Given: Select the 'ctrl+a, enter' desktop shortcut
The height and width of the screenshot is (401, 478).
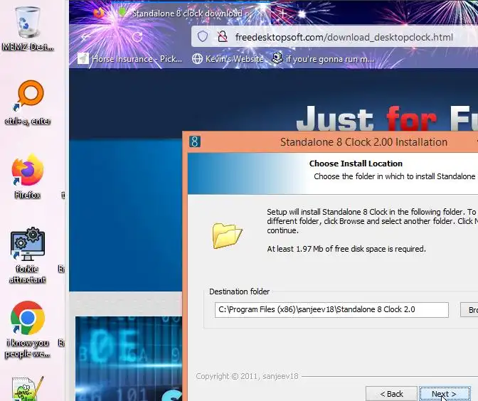Looking at the screenshot, I should pos(28,102).
